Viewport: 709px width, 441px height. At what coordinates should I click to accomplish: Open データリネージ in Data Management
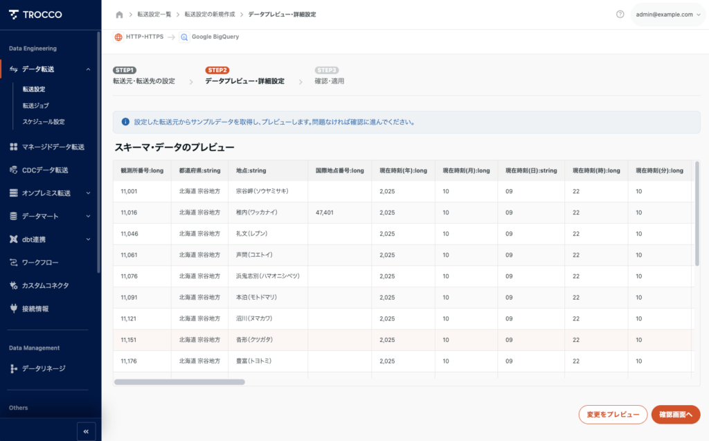(43, 368)
